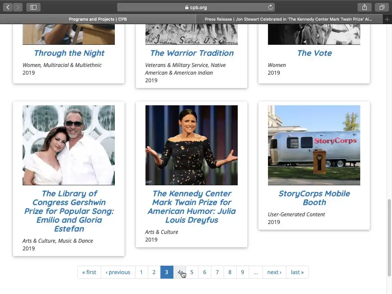
Task: Open The Warrior Tradition title link
Action: pyautogui.click(x=192, y=53)
